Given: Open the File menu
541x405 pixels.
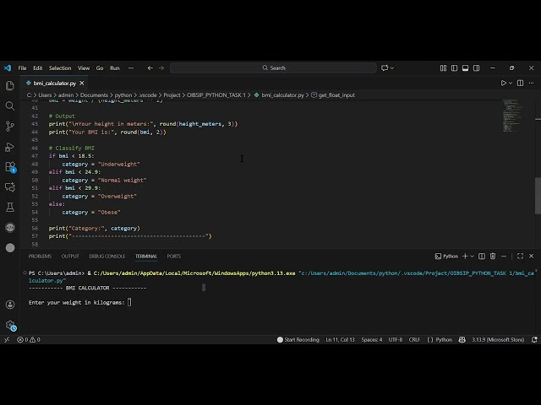Looking at the screenshot, I should click(x=22, y=67).
